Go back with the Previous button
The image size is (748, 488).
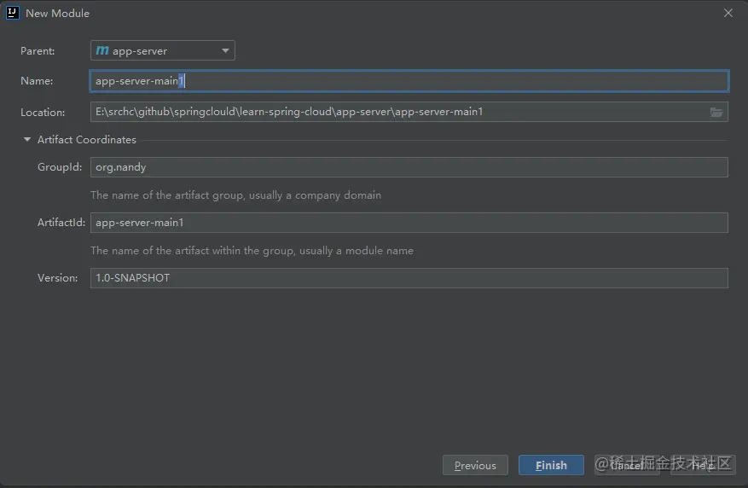[475, 465]
